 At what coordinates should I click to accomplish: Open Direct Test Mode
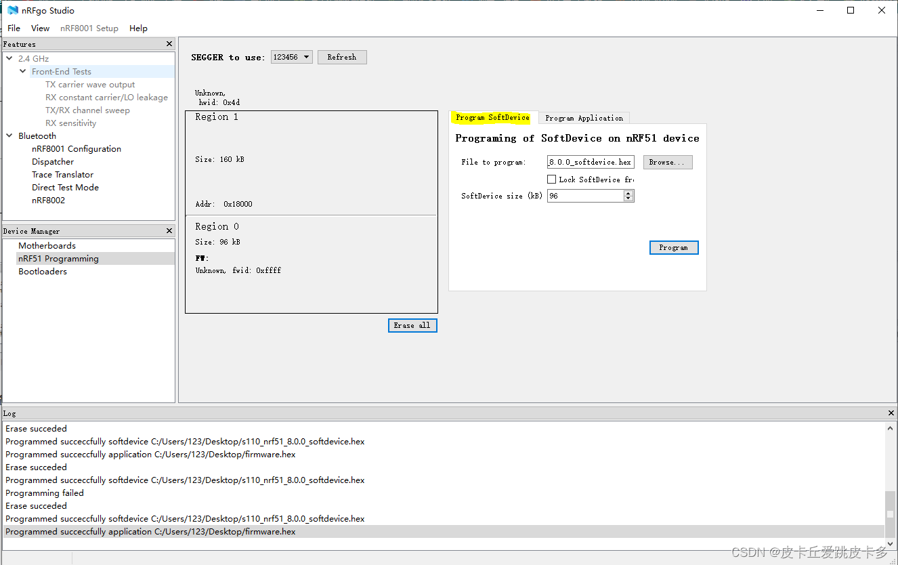pos(65,188)
